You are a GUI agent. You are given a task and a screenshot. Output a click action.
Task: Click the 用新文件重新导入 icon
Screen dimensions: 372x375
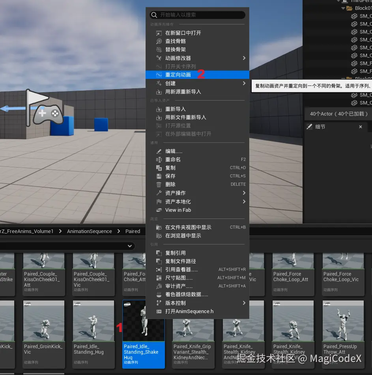(159, 118)
